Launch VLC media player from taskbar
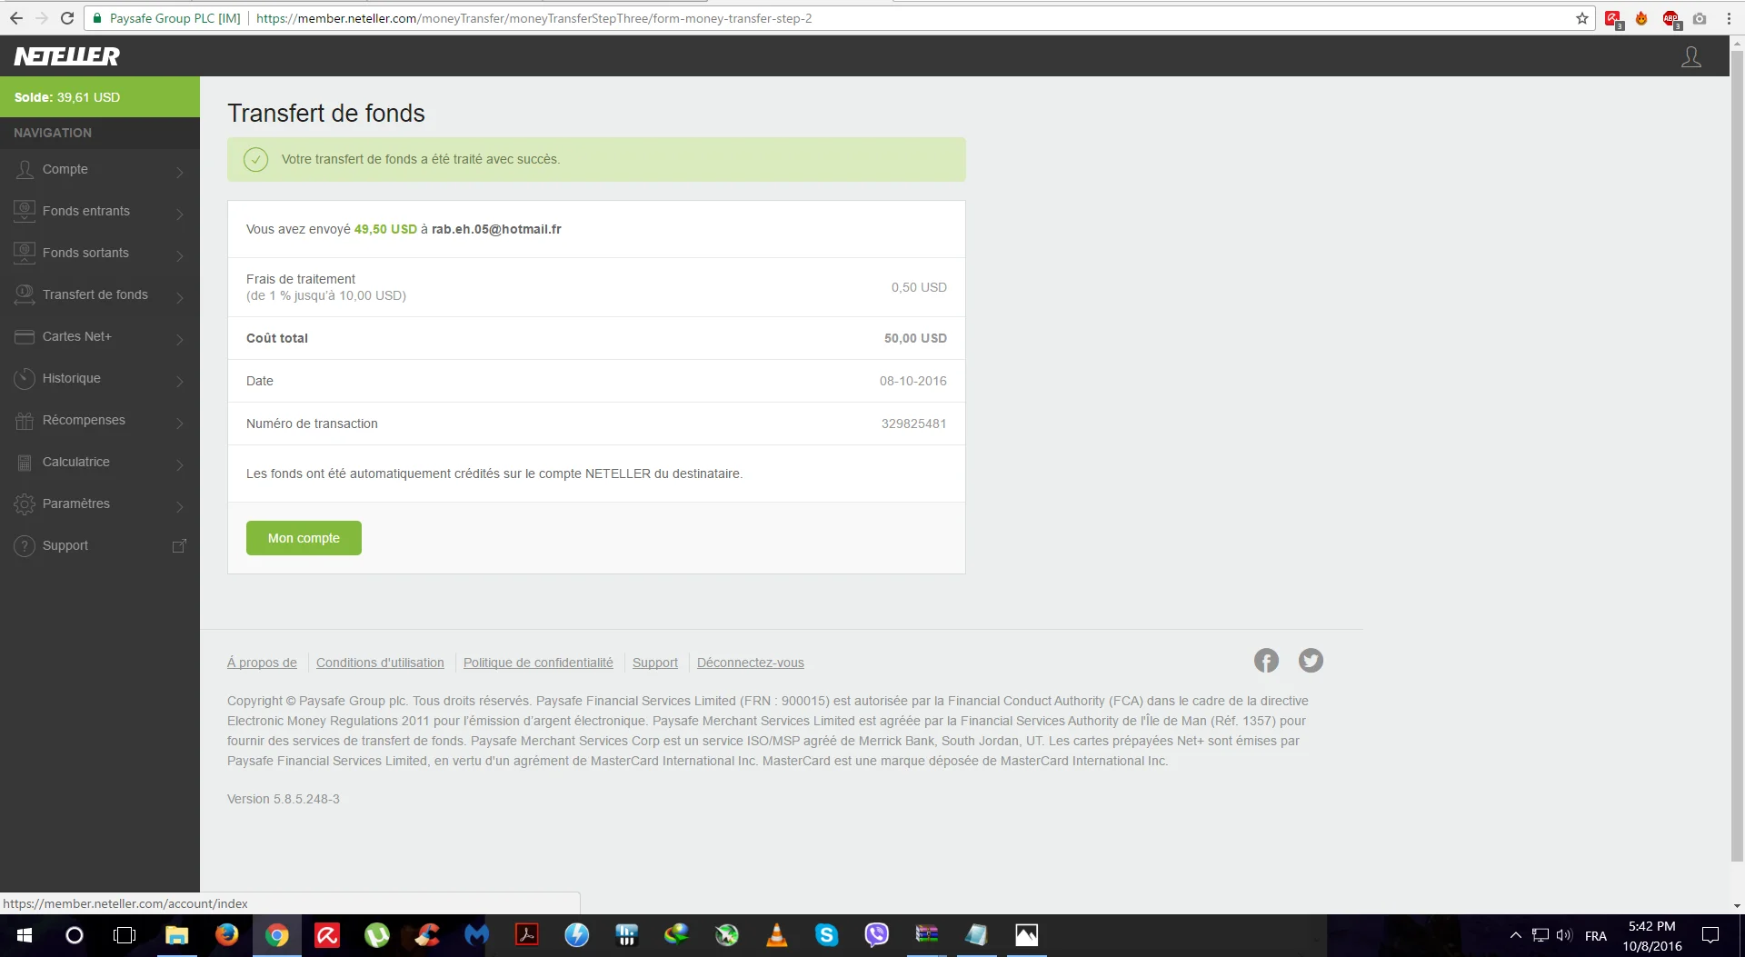Image resolution: width=1745 pixels, height=957 pixels. (776, 935)
